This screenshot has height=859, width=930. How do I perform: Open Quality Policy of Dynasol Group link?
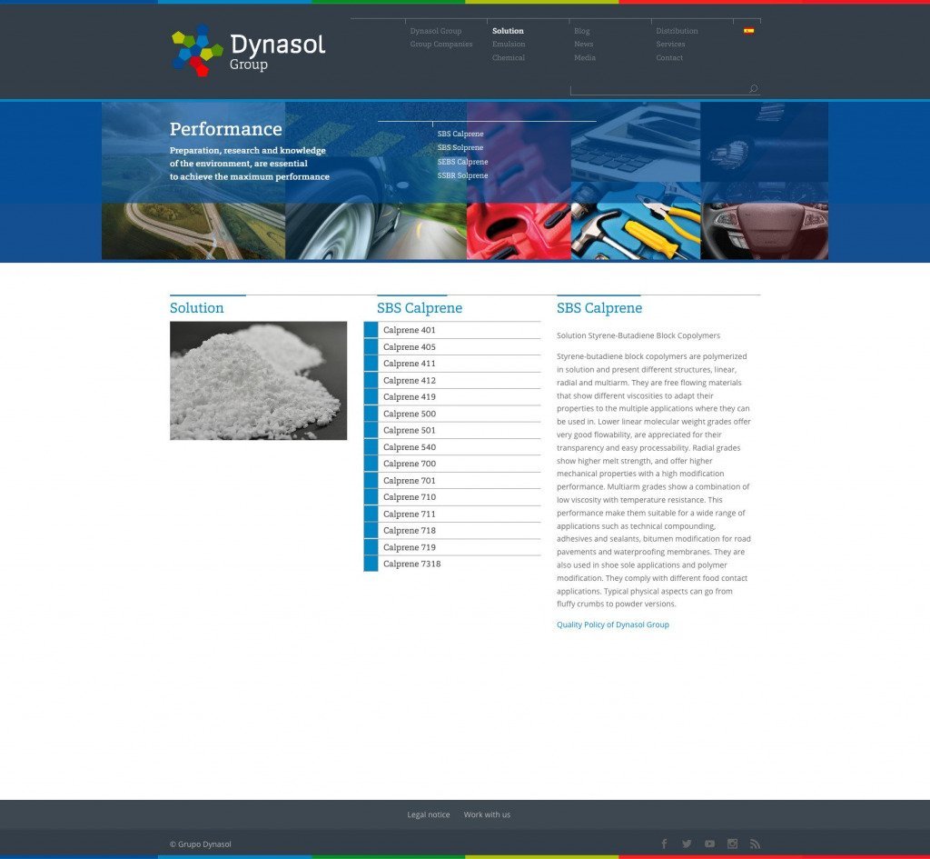coord(613,624)
